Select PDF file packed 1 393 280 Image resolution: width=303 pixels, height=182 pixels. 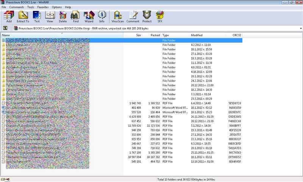[122, 152]
